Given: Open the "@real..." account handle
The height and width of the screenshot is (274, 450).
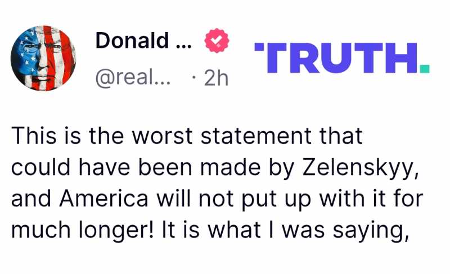Looking at the screenshot, I should pos(130,78).
